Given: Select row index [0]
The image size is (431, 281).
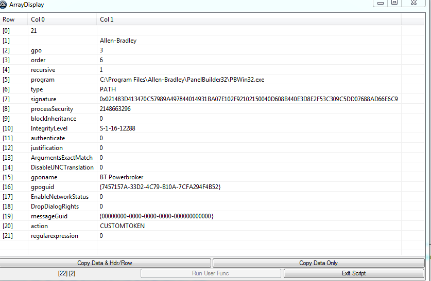Looking at the screenshot, I should click(x=6, y=31).
